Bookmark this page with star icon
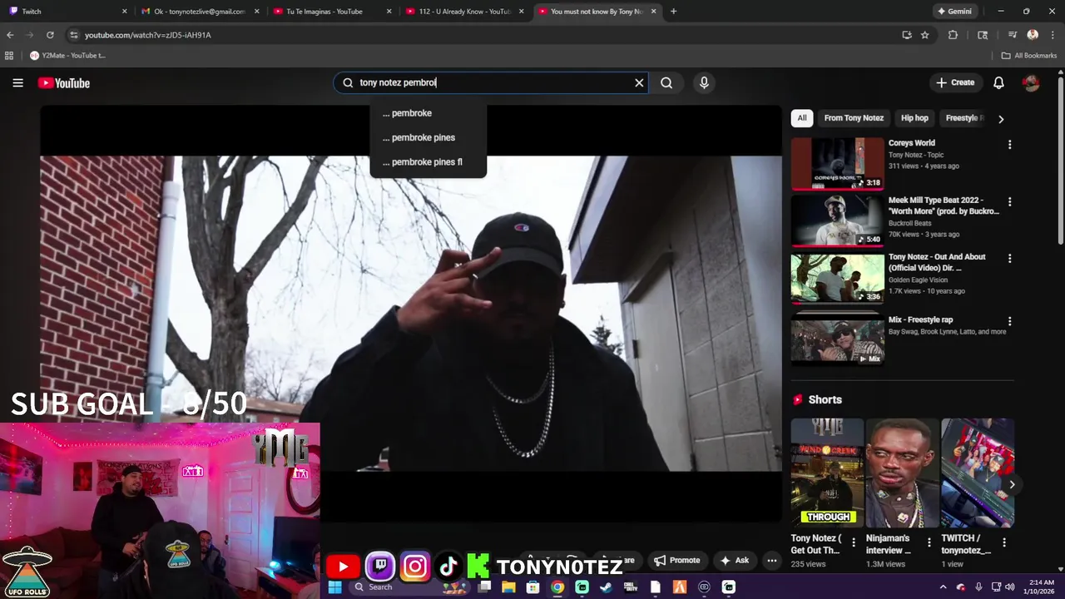This screenshot has width=1065, height=599. [x=924, y=35]
